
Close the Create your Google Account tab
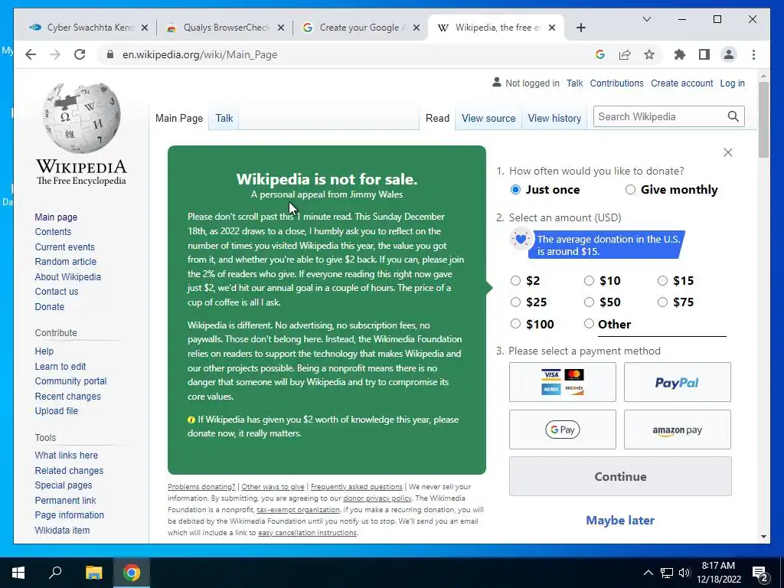(x=416, y=28)
